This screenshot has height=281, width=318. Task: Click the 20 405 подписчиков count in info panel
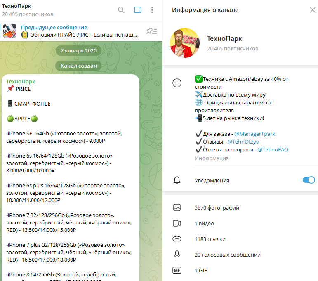[x=232, y=49]
